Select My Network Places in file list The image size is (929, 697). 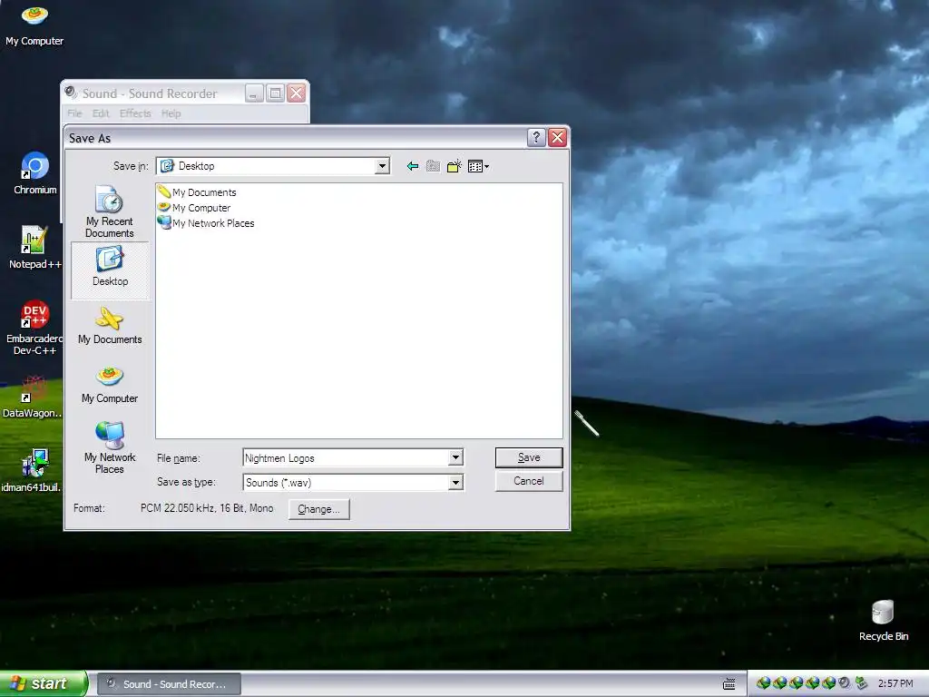click(x=206, y=223)
